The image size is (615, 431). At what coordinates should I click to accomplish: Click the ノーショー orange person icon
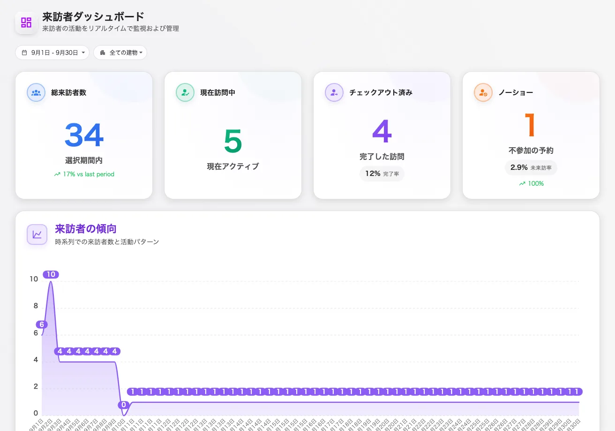tap(483, 92)
